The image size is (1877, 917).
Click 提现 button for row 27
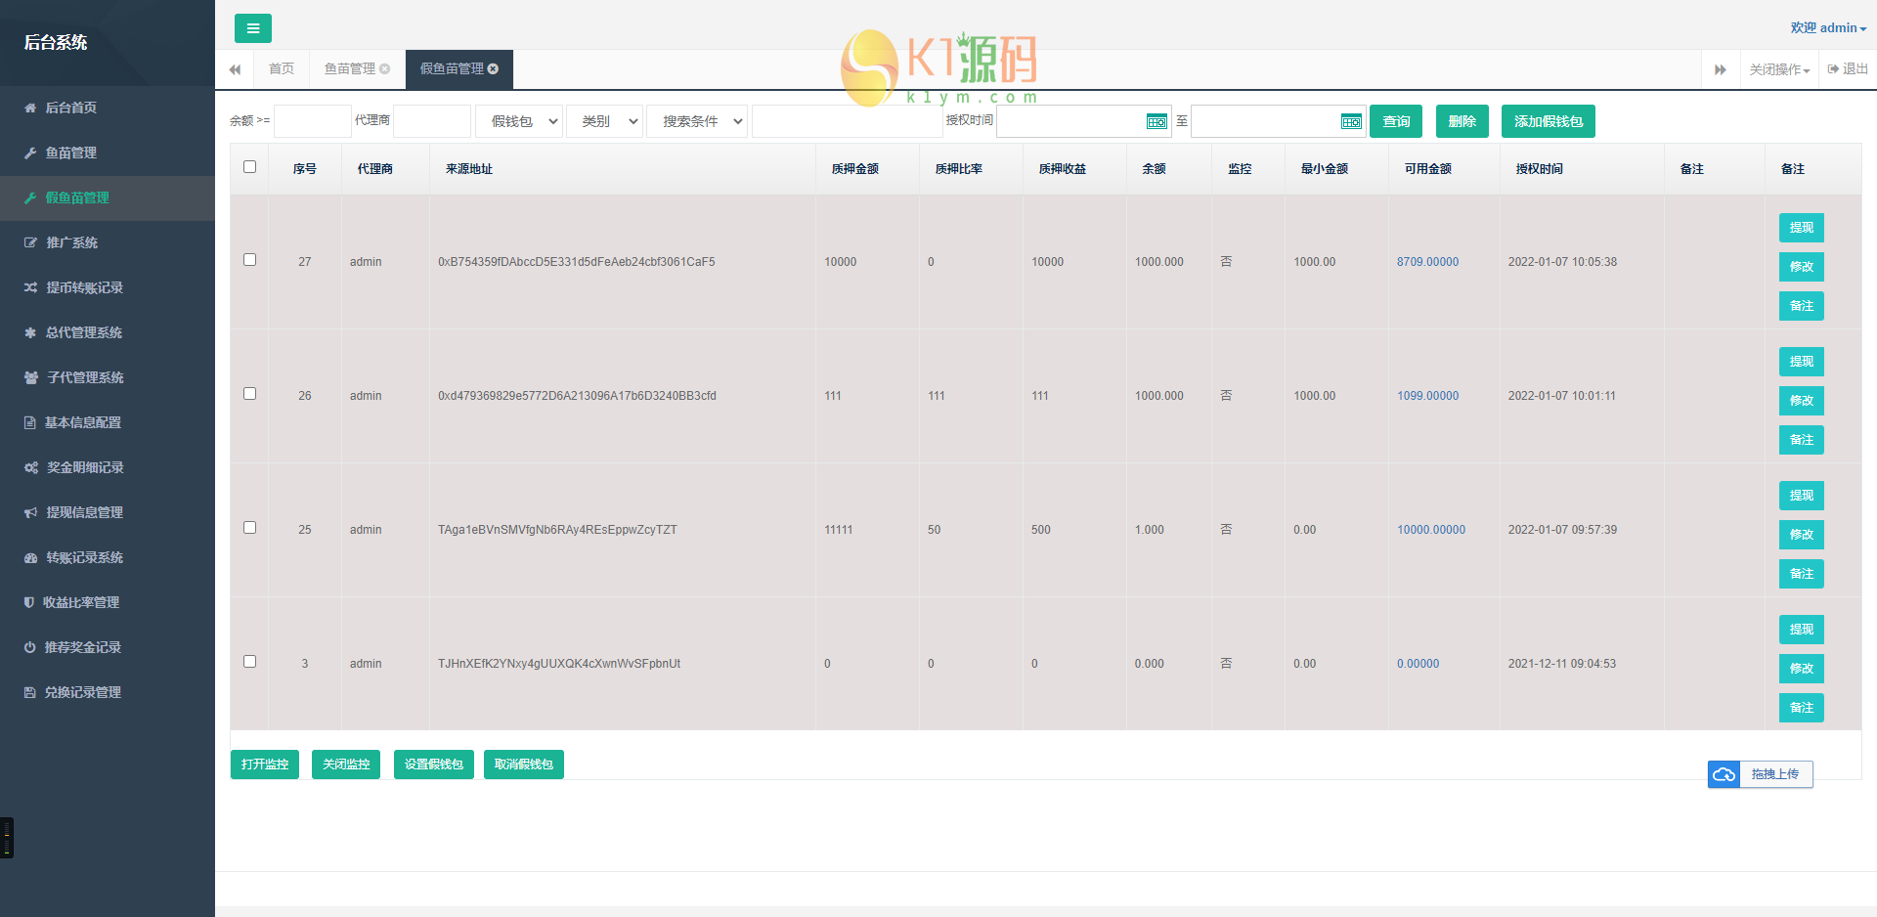(1802, 228)
